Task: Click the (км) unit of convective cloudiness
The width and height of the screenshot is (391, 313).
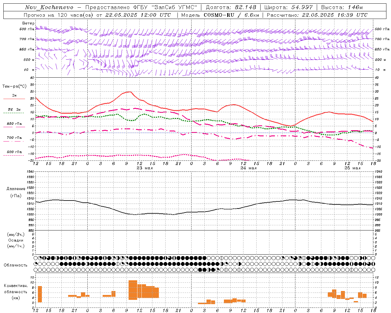Action: (16, 298)
